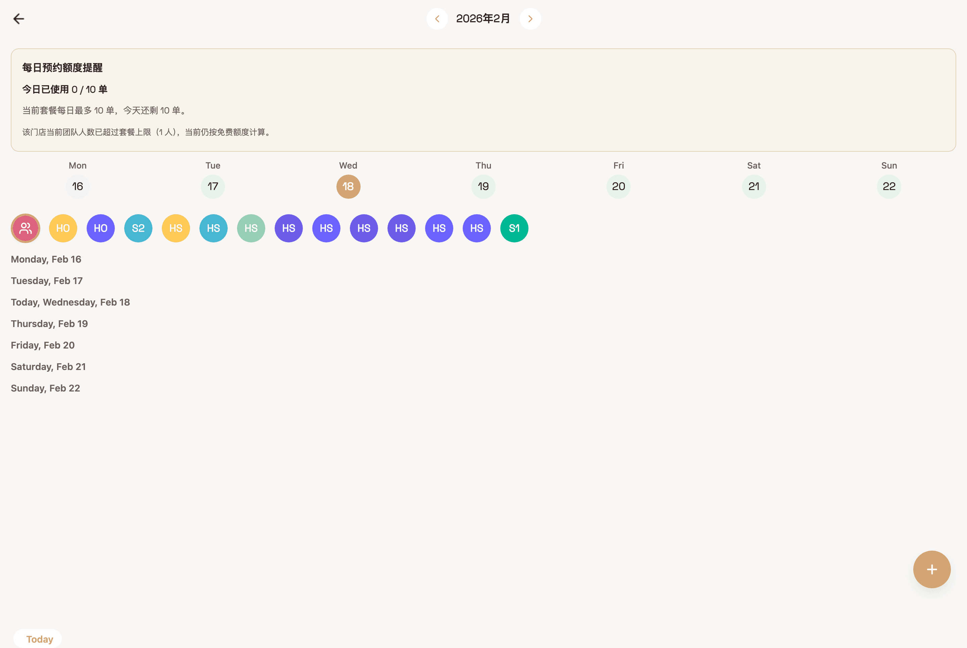Select the yellow HO staff avatar
This screenshot has height=648, width=967.
click(x=63, y=228)
